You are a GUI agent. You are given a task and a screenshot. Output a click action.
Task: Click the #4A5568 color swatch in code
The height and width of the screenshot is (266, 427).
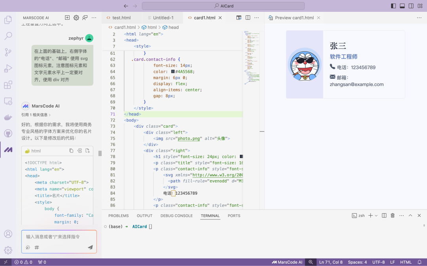[x=173, y=72]
